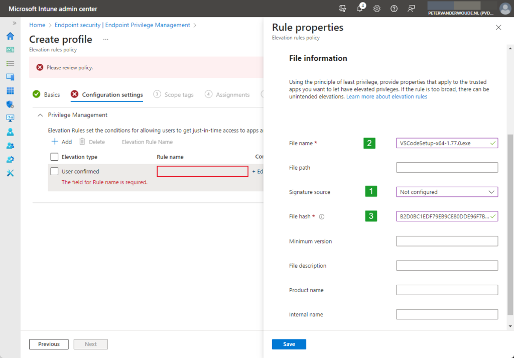Open the Reports icon in the sidebar
514x358 pixels.
click(x=10, y=117)
